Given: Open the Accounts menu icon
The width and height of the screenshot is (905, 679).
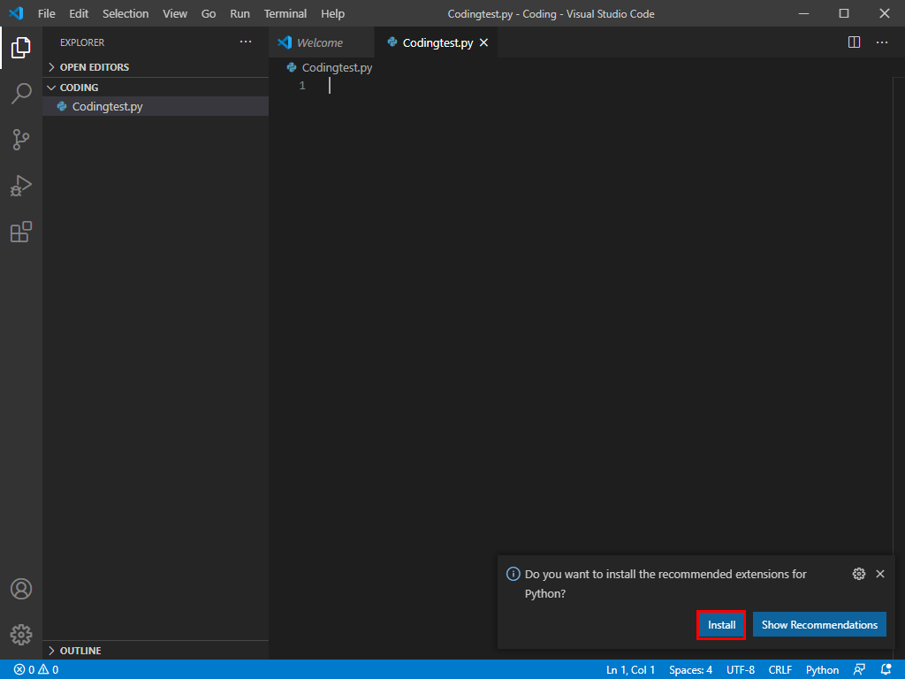Looking at the screenshot, I should coord(21,589).
